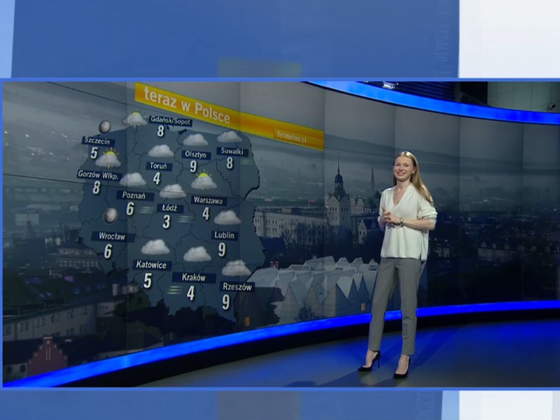Click the cloud icon above Rzeszów
This screenshot has height=420, width=560.
236,268
